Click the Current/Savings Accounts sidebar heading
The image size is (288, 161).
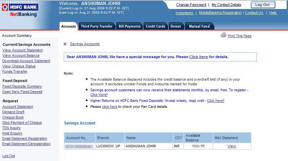click(x=27, y=44)
